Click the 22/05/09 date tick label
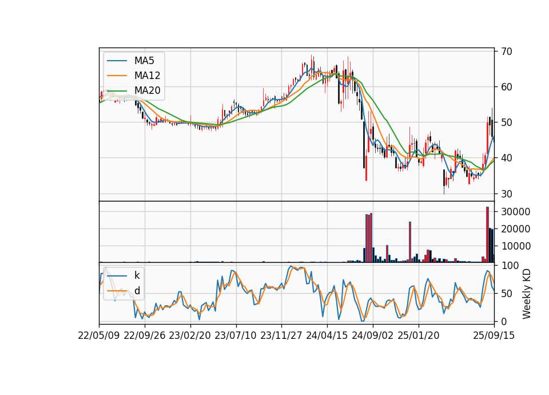This screenshot has height=395, width=549. click(x=99, y=335)
